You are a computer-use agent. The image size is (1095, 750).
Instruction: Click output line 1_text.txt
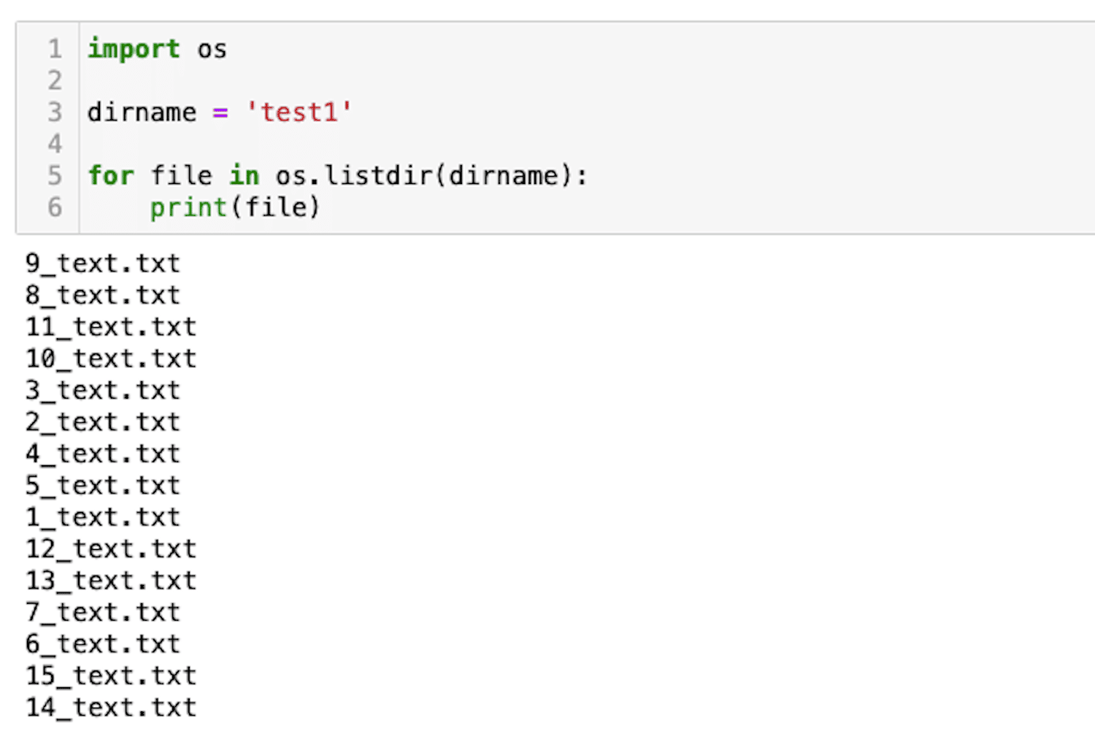coord(102,517)
